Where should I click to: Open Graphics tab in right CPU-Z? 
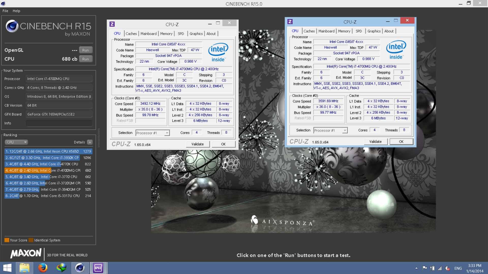click(374, 31)
